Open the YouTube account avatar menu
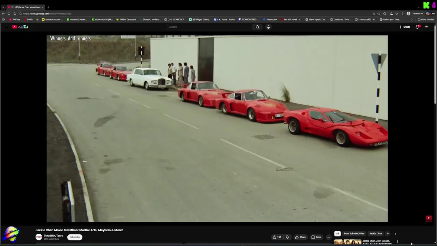This screenshot has height=246, width=437. [426, 27]
